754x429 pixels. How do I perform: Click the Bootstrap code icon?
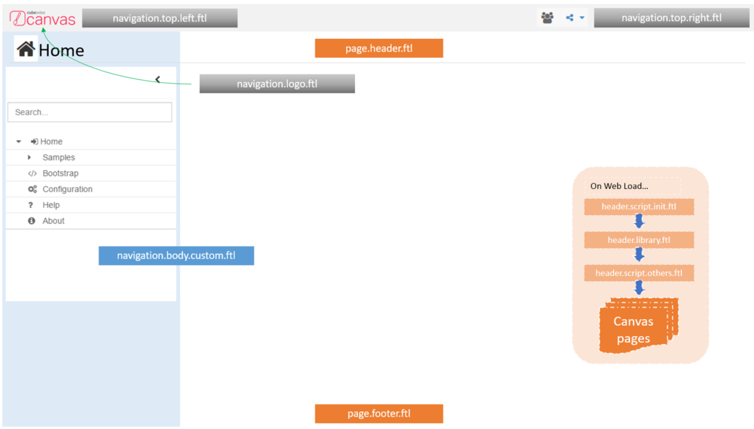click(x=32, y=174)
